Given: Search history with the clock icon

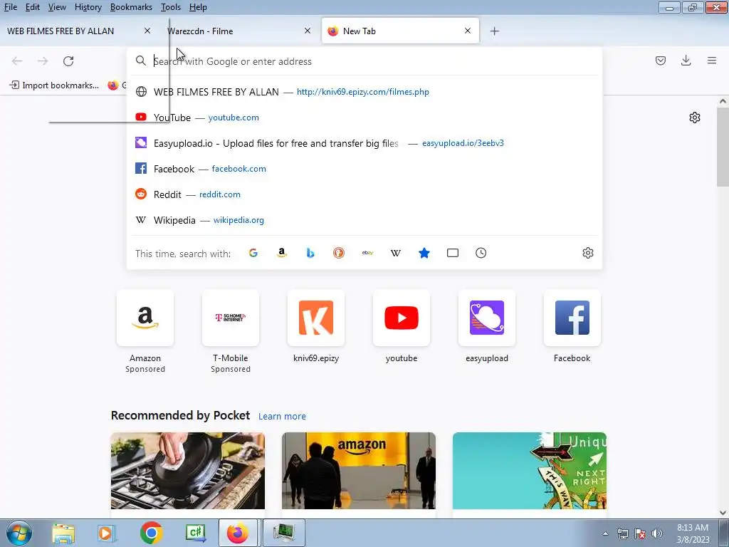Looking at the screenshot, I should tap(481, 253).
